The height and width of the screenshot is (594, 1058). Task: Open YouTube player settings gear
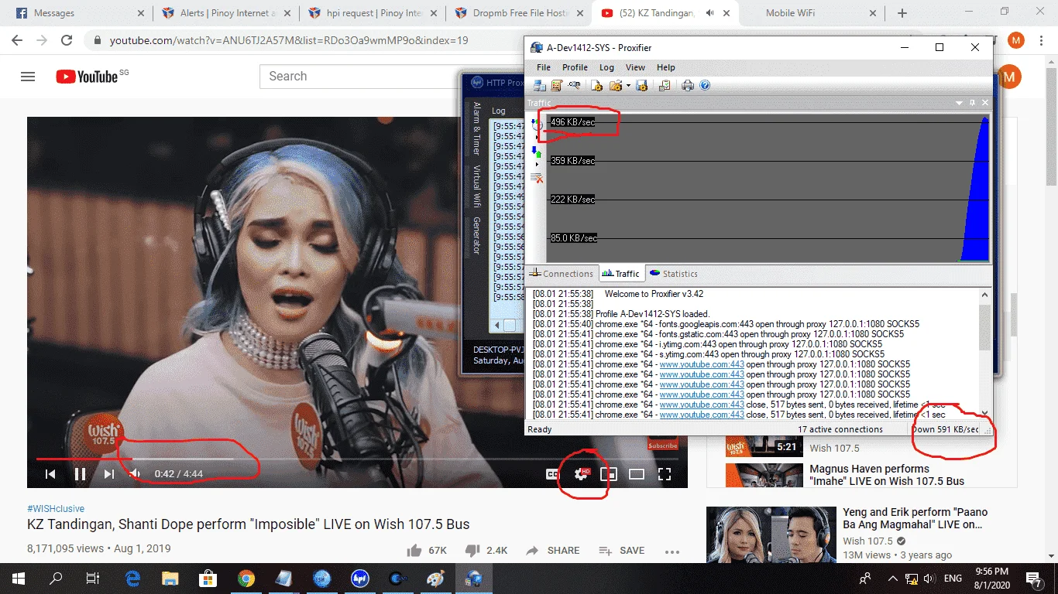[x=581, y=474]
